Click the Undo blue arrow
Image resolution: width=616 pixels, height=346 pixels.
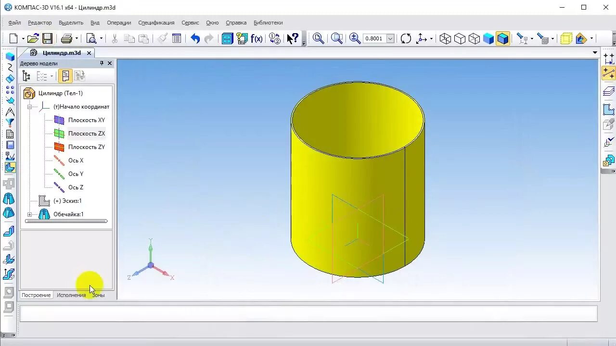(x=195, y=39)
